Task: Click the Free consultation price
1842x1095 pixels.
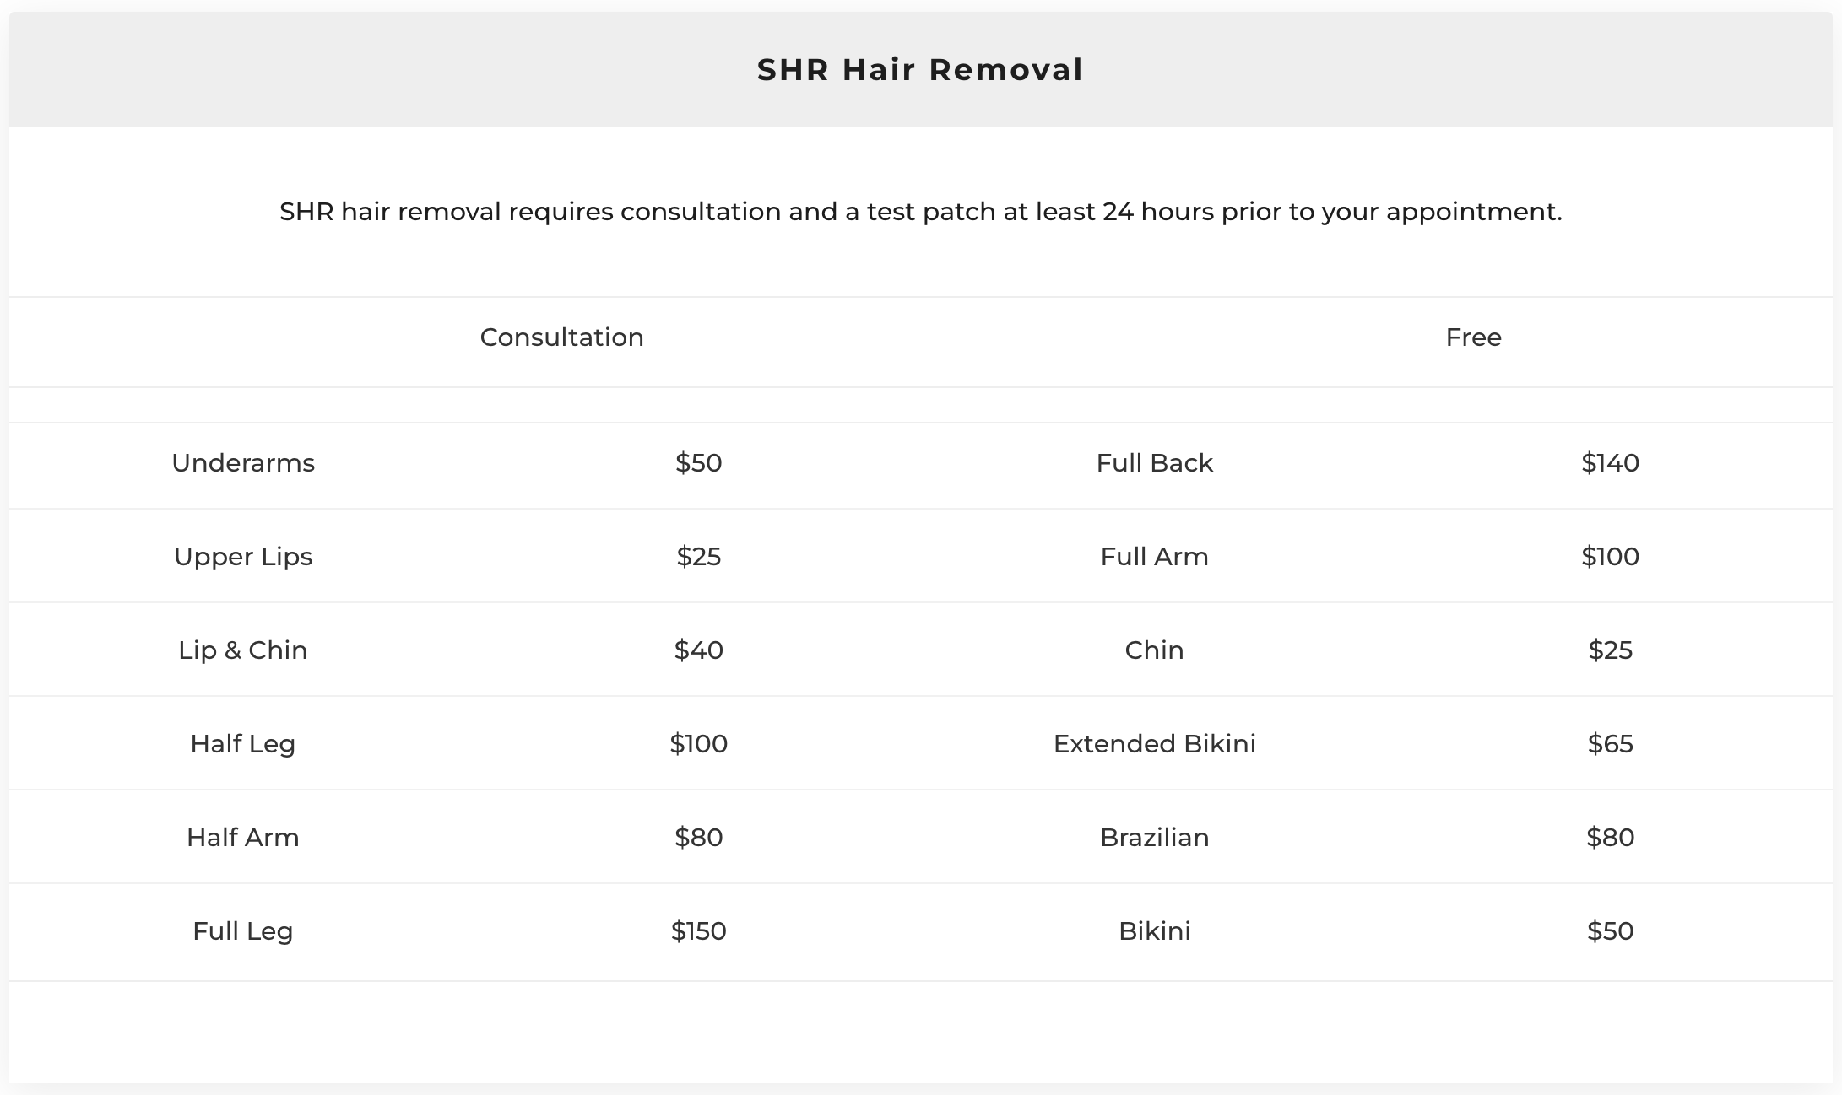Action: click(x=1473, y=337)
